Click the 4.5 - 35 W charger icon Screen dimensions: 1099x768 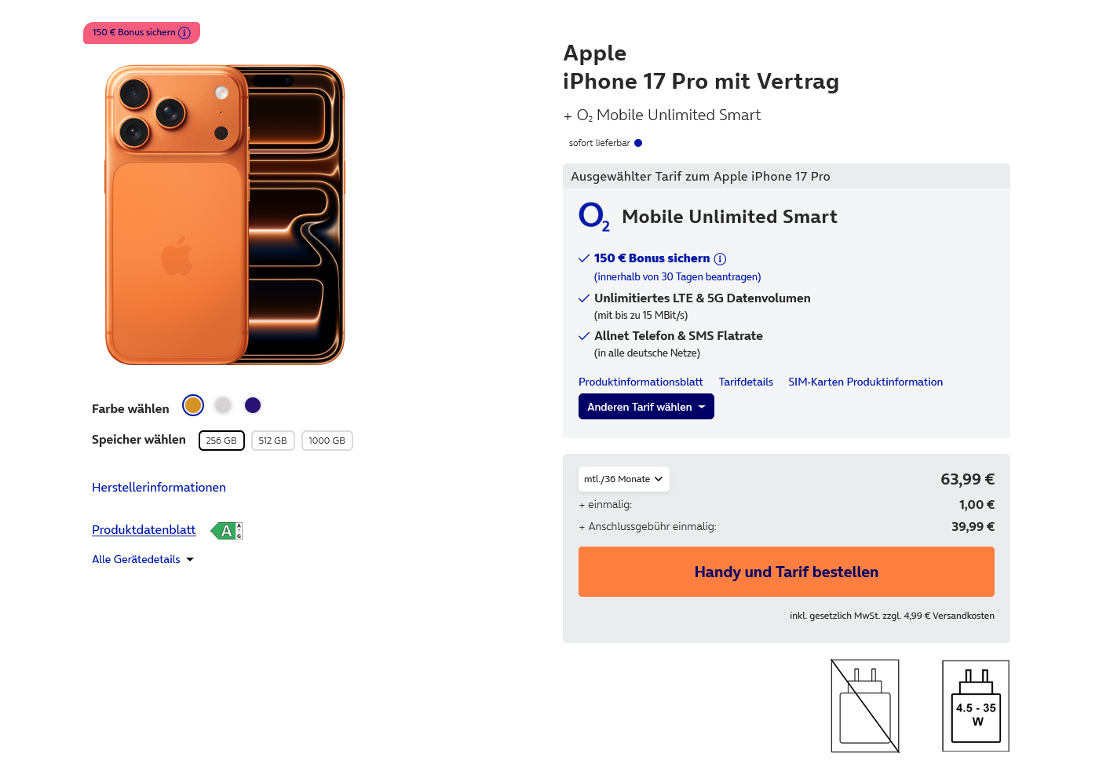[x=976, y=706]
